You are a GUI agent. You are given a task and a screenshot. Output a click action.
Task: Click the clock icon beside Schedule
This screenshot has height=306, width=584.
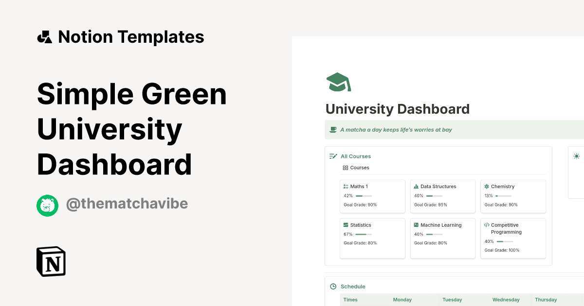click(333, 286)
